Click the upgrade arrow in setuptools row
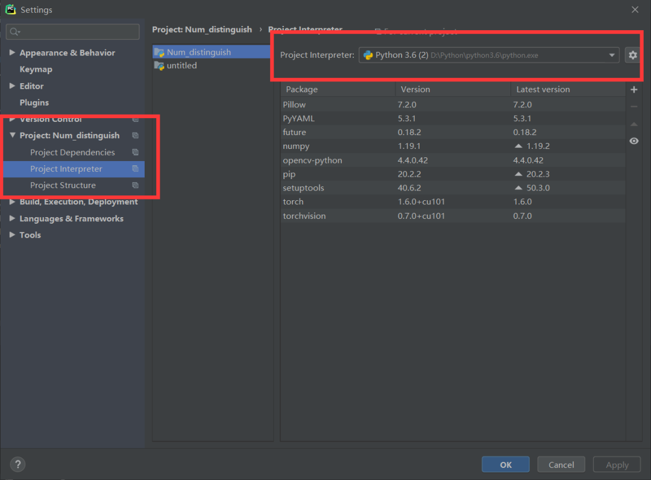The image size is (651, 480). pyautogui.click(x=518, y=188)
